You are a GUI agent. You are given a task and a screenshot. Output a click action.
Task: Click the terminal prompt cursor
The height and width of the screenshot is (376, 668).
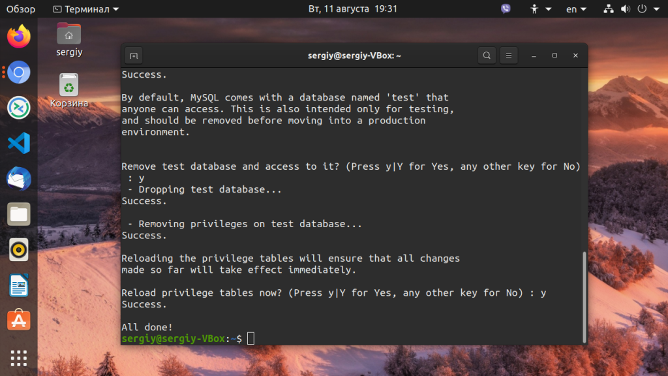click(250, 339)
